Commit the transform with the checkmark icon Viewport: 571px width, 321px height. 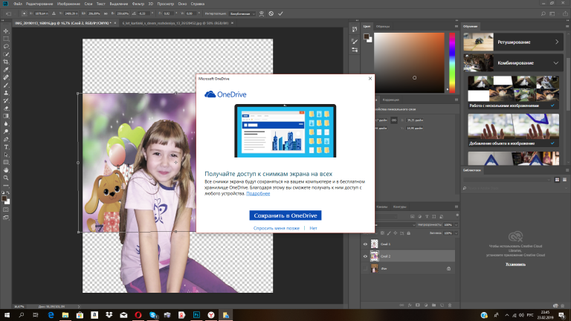tap(281, 13)
